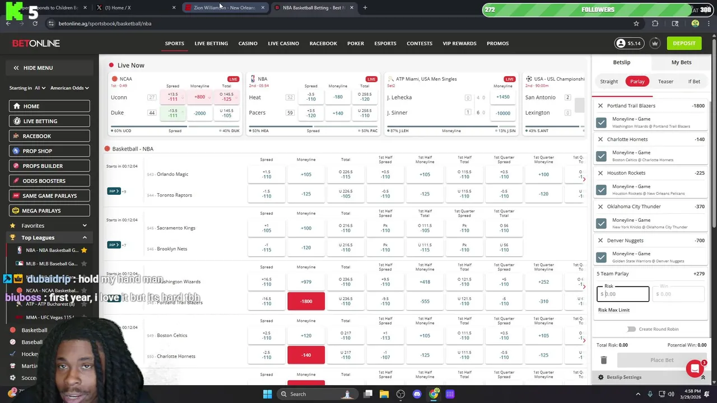Open LIVE BETTING from the sidebar
The height and width of the screenshot is (403, 717).
click(x=49, y=121)
